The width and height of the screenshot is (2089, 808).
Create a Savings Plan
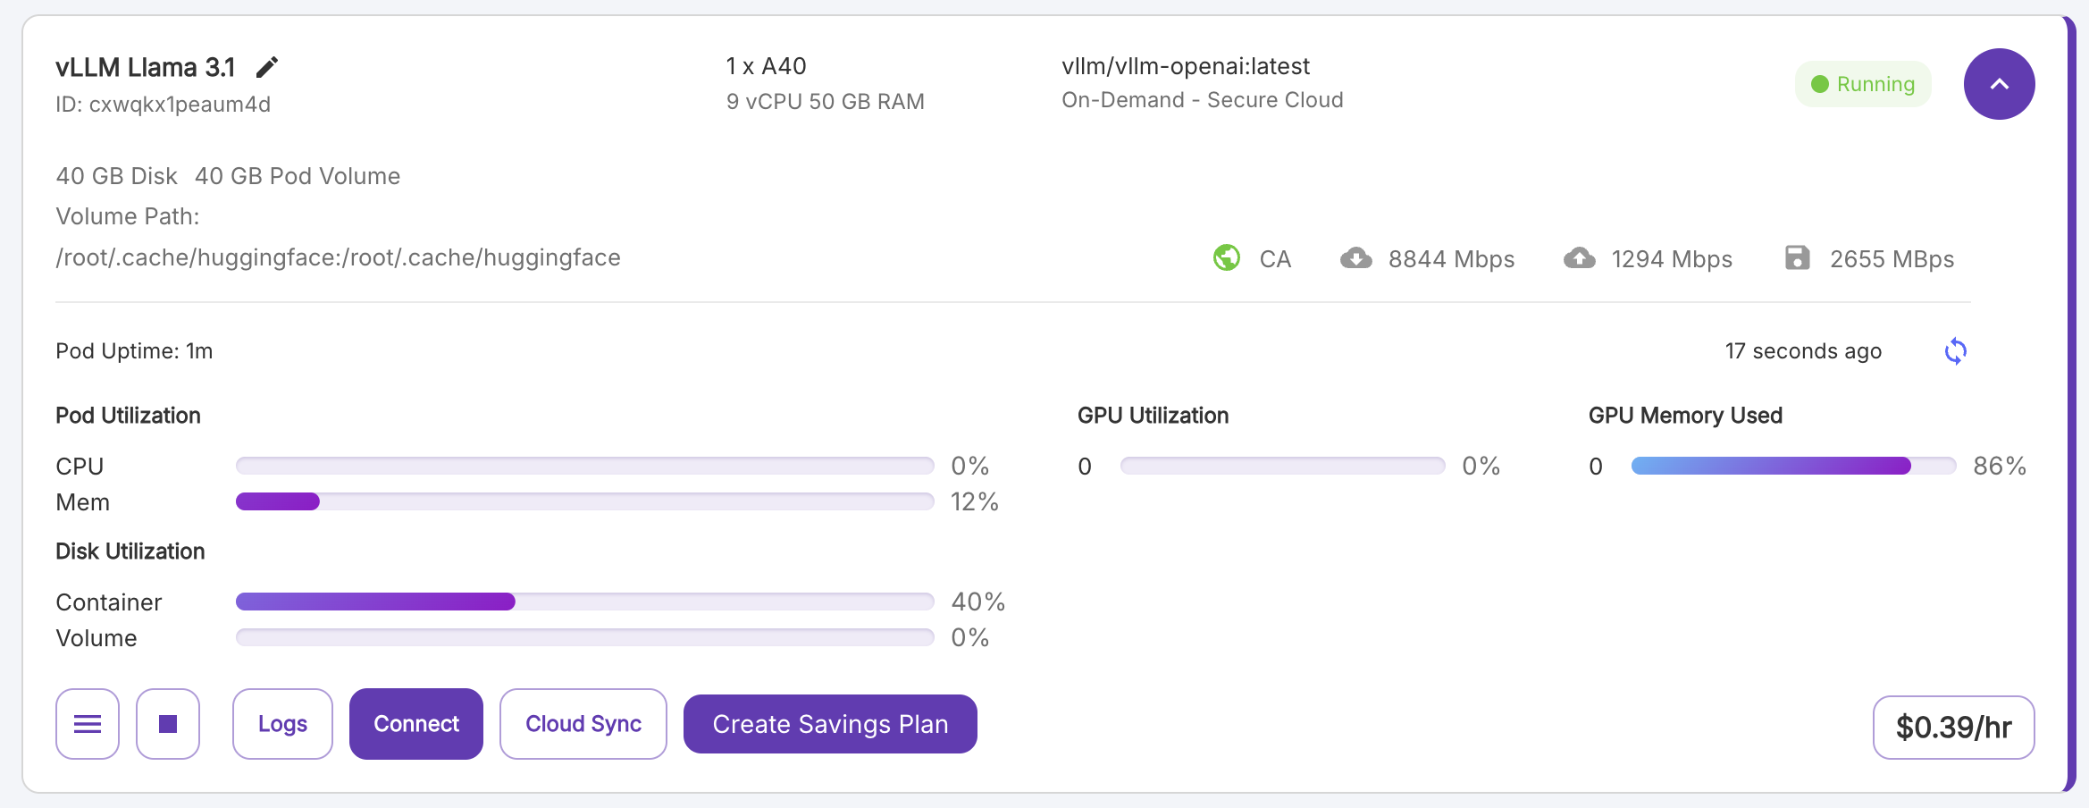coord(830,724)
